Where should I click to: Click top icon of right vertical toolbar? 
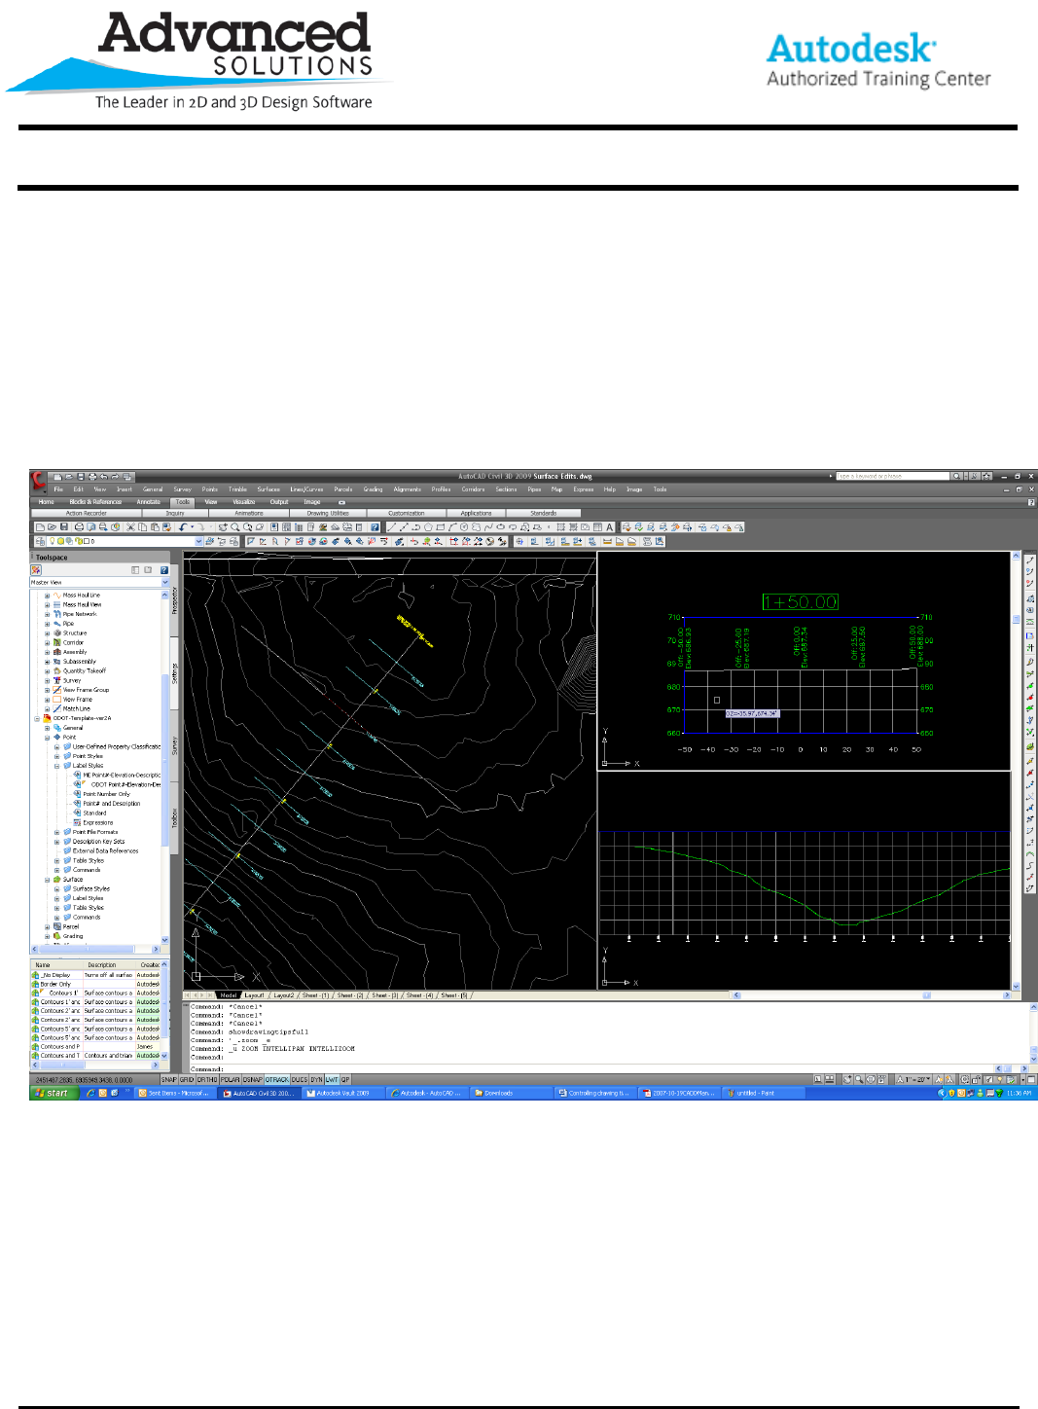tap(1030, 560)
